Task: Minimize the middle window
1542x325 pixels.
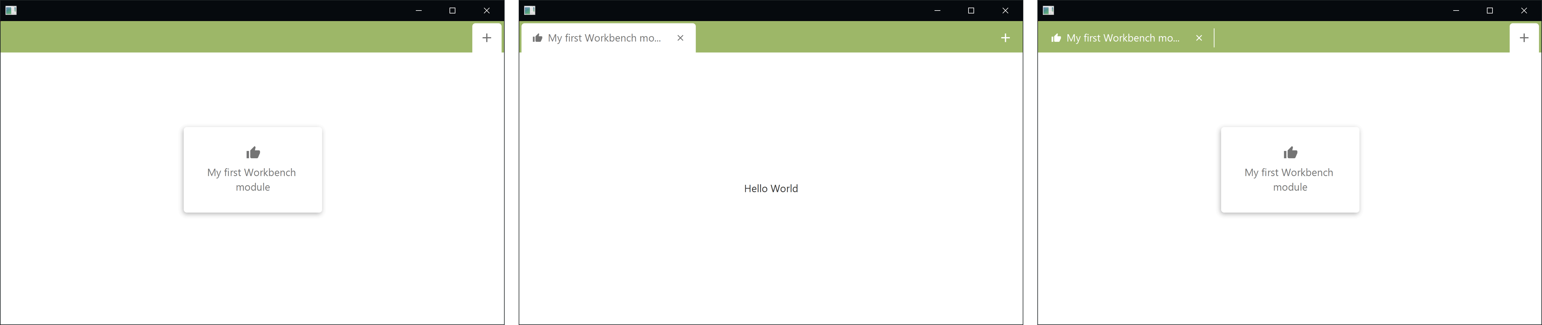Action: tap(937, 11)
